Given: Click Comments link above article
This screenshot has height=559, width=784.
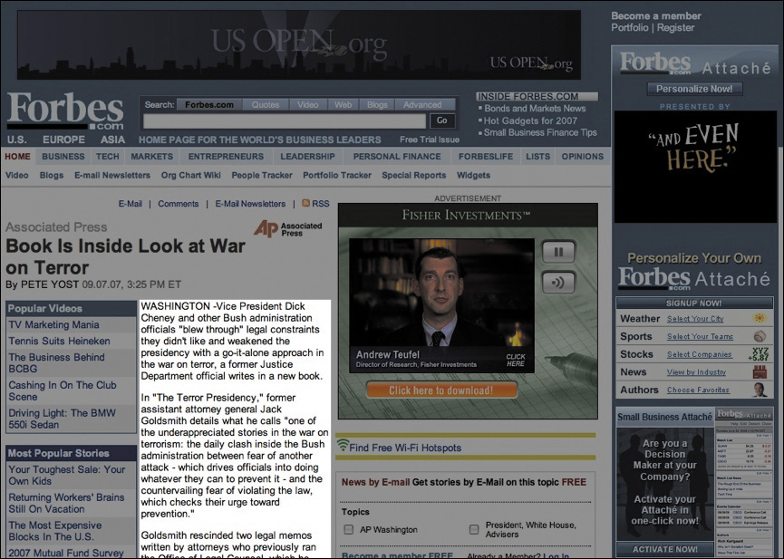Looking at the screenshot, I should click(178, 204).
